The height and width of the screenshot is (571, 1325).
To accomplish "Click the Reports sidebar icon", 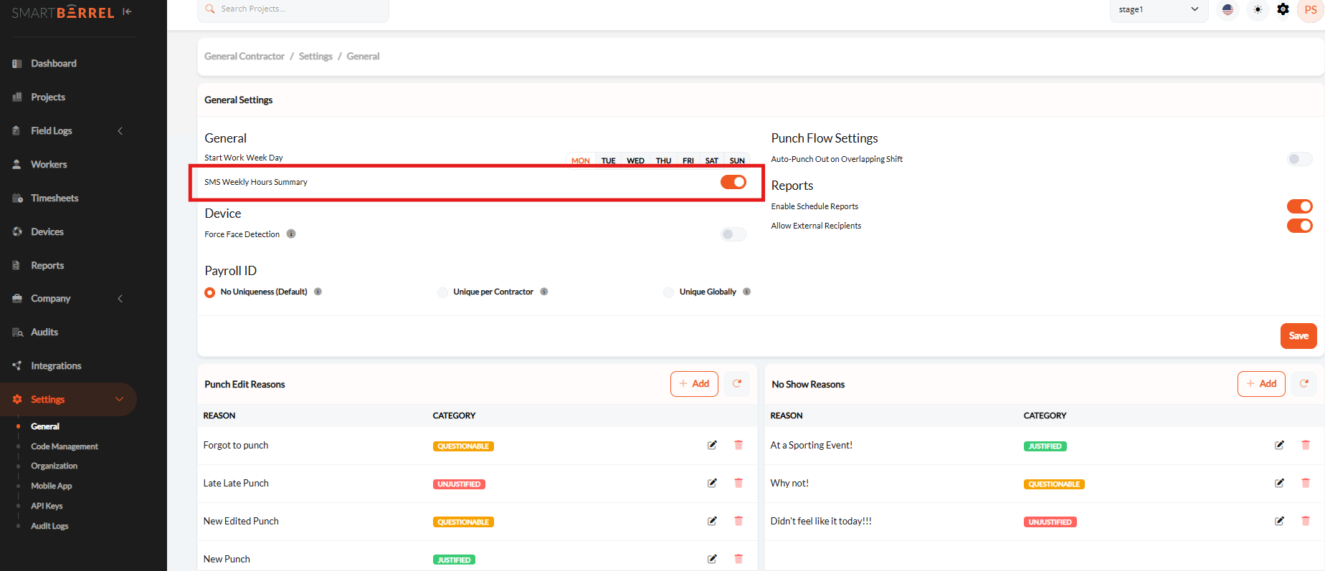I will coord(17,265).
